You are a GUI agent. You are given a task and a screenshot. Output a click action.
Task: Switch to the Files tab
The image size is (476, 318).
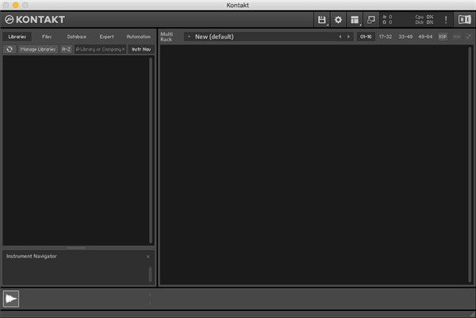click(x=47, y=36)
